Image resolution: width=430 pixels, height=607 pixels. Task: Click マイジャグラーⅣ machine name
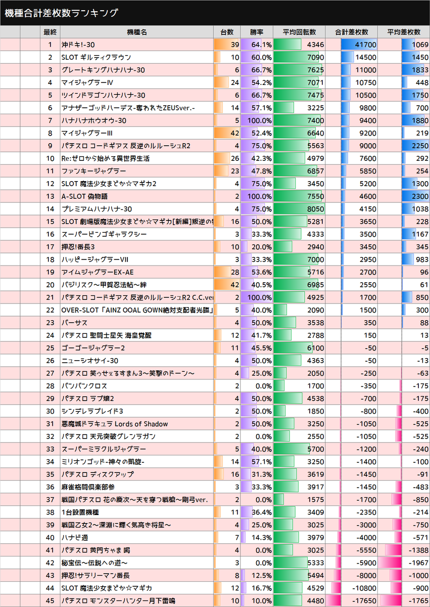87,82
